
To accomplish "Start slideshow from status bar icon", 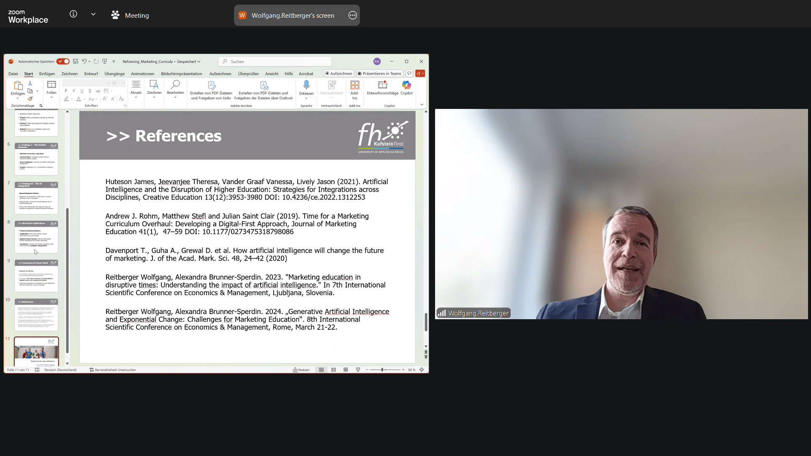I will (358, 370).
